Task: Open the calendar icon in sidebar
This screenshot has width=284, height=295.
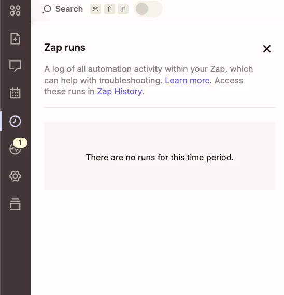Action: click(15, 93)
